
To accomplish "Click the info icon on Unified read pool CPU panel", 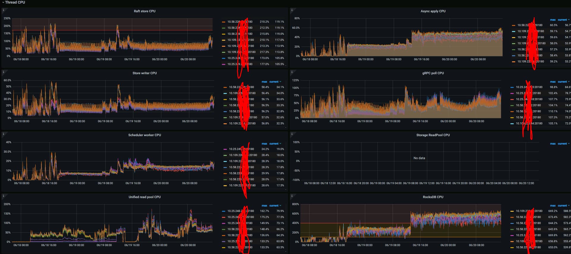I will point(3,196).
